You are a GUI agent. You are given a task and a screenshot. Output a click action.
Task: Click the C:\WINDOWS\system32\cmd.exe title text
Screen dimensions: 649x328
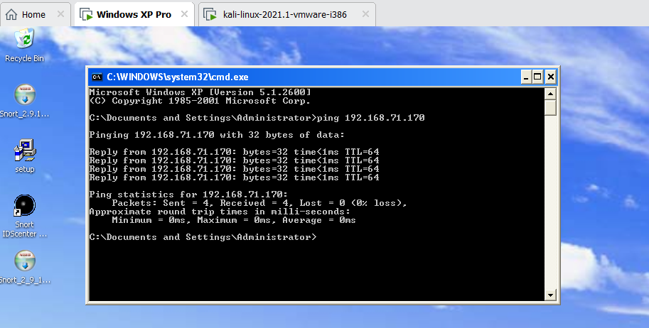(178, 77)
